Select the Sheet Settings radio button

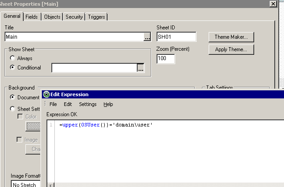point(12,109)
